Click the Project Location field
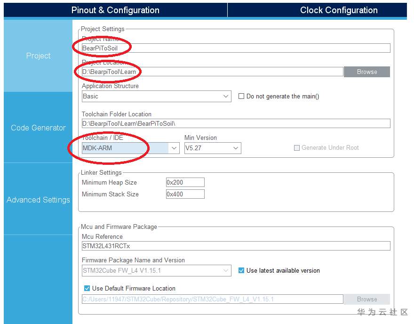414x324 pixels. tap(212, 72)
